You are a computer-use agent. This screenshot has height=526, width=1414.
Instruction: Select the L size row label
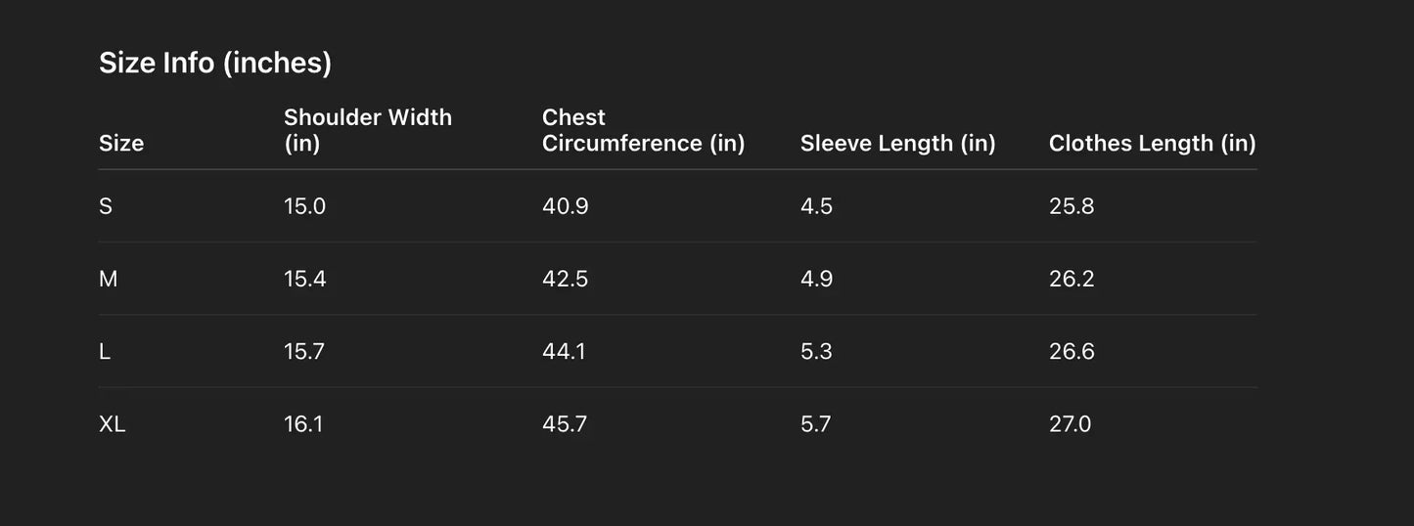105,352
